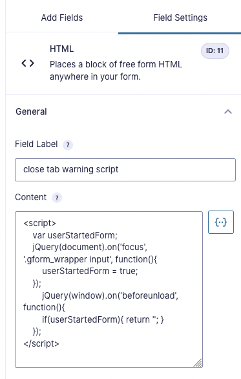Place cursor on the 'if(userStartedForm)' line
Screen dimensions: 241x379
(103, 319)
